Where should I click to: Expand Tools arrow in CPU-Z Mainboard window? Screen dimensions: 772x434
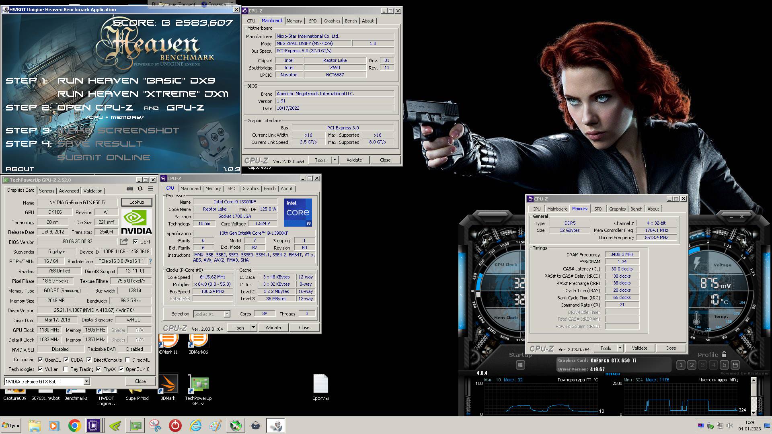(335, 160)
